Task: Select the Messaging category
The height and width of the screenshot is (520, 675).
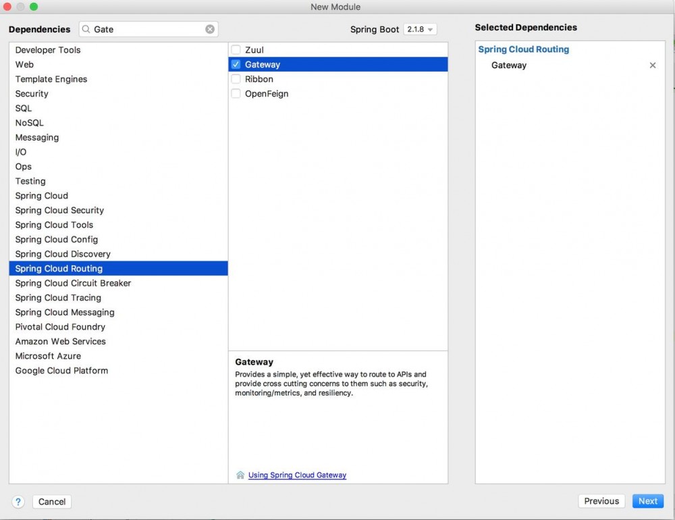Action: pyautogui.click(x=118, y=138)
